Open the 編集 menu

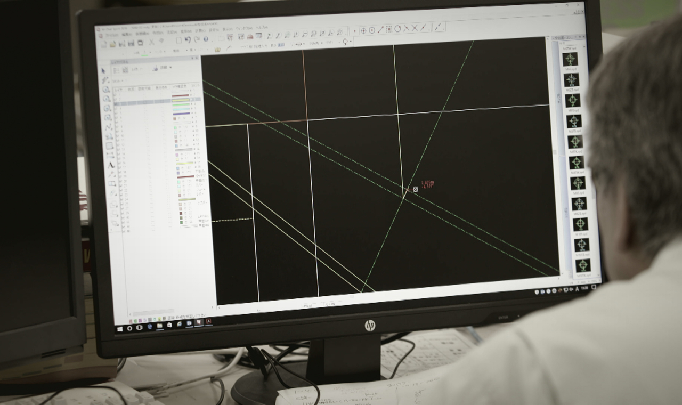(x=127, y=35)
